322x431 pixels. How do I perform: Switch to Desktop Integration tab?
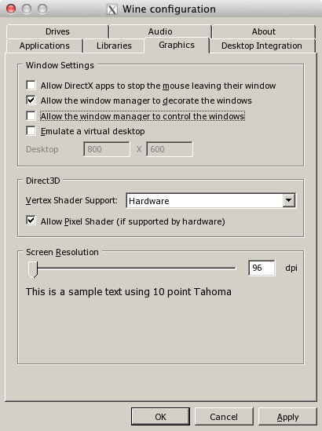pyautogui.click(x=262, y=46)
